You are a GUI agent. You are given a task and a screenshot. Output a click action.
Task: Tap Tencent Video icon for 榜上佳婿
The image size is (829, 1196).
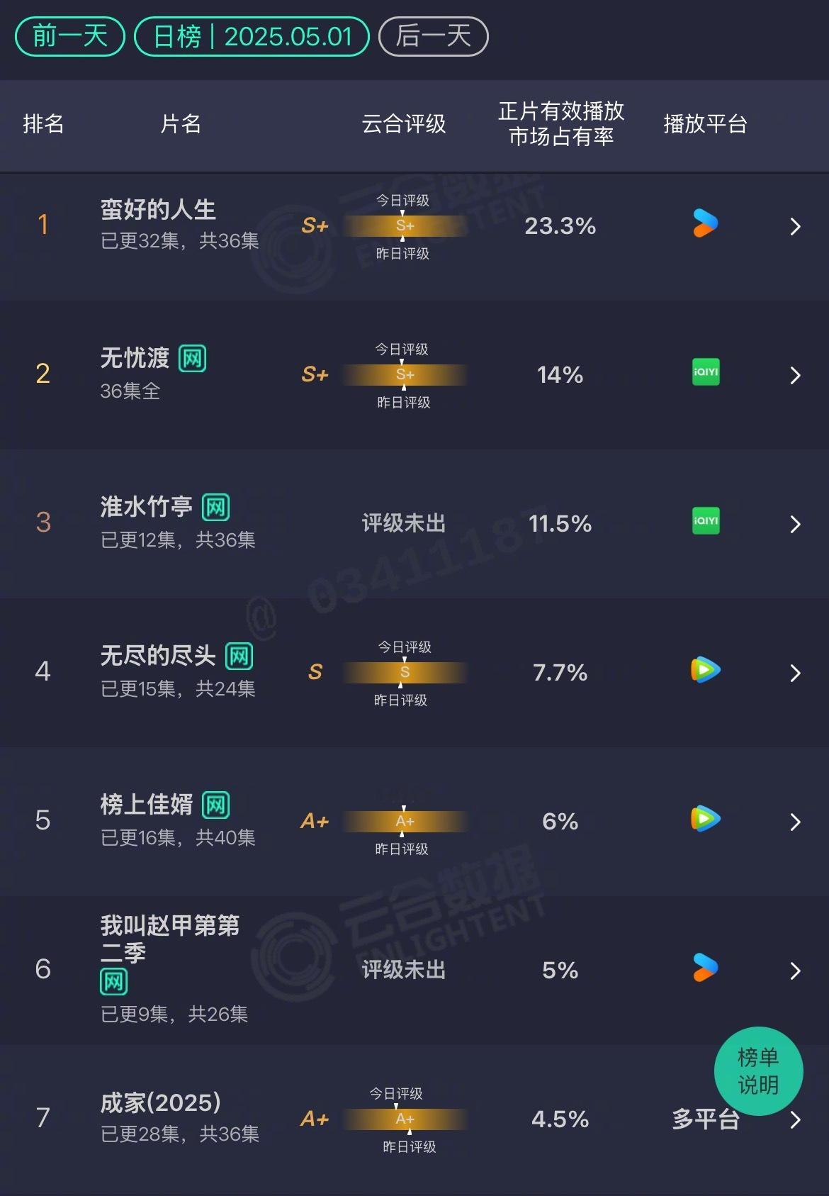pos(706,819)
